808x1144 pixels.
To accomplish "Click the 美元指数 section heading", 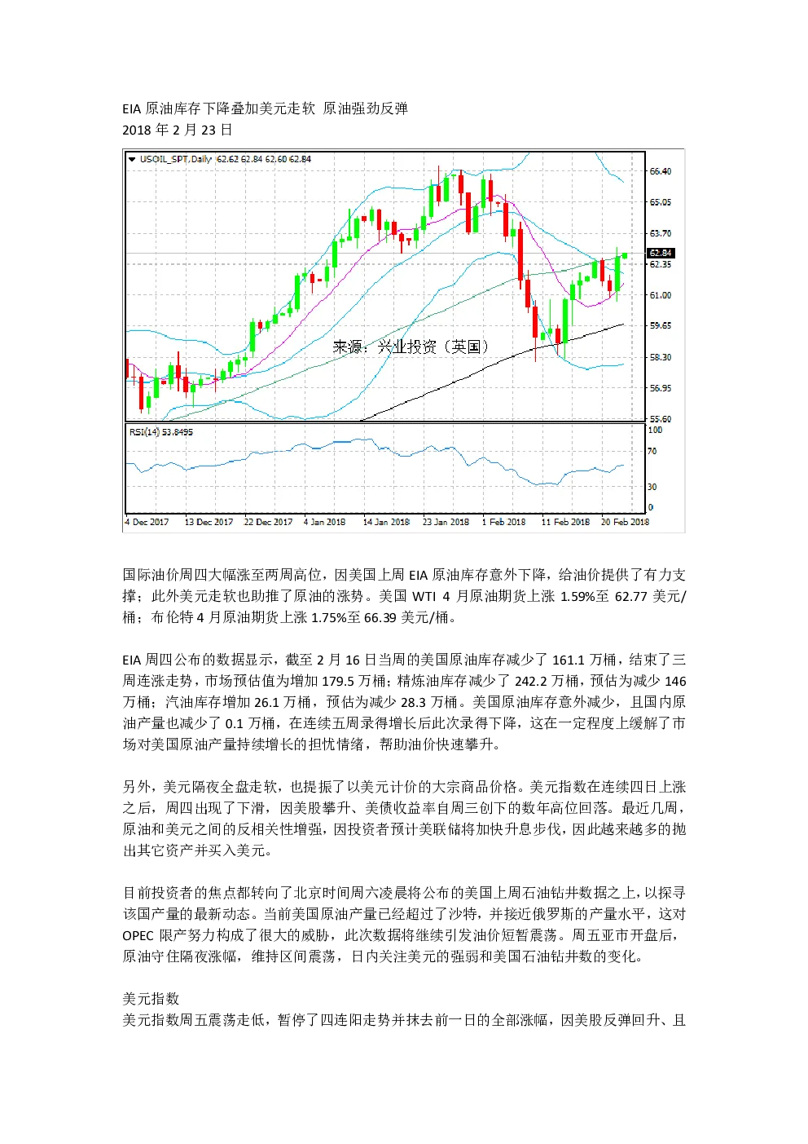I will [151, 999].
